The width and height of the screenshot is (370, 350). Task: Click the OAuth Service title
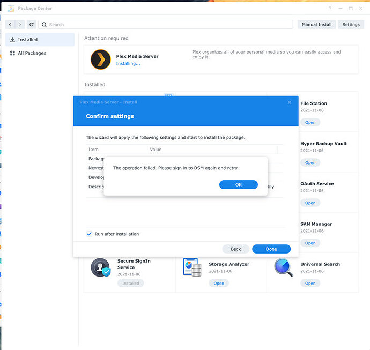click(x=317, y=184)
